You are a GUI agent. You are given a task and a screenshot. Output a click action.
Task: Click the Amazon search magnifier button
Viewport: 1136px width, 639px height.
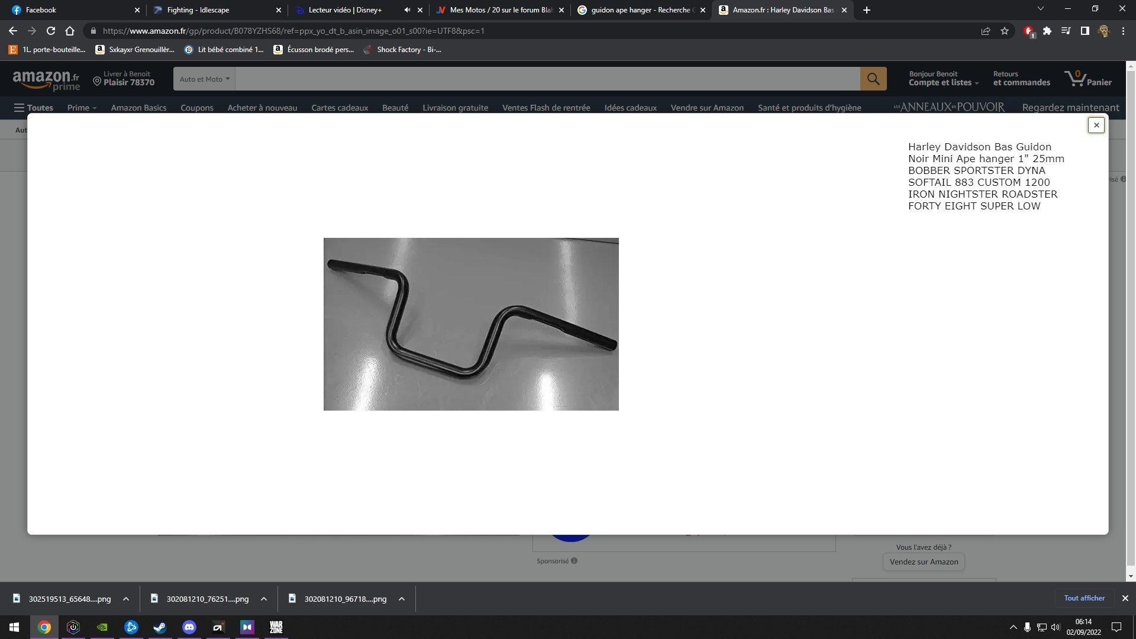pos(873,79)
